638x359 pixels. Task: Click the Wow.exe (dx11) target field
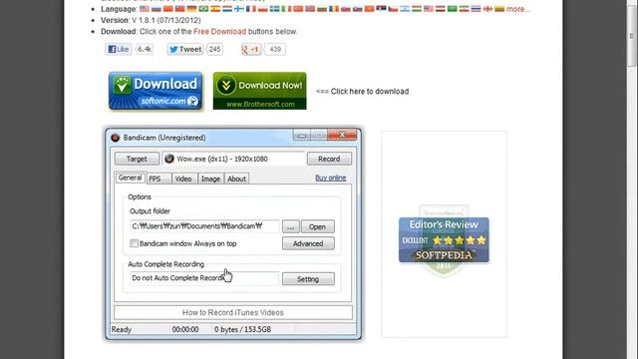pos(233,159)
